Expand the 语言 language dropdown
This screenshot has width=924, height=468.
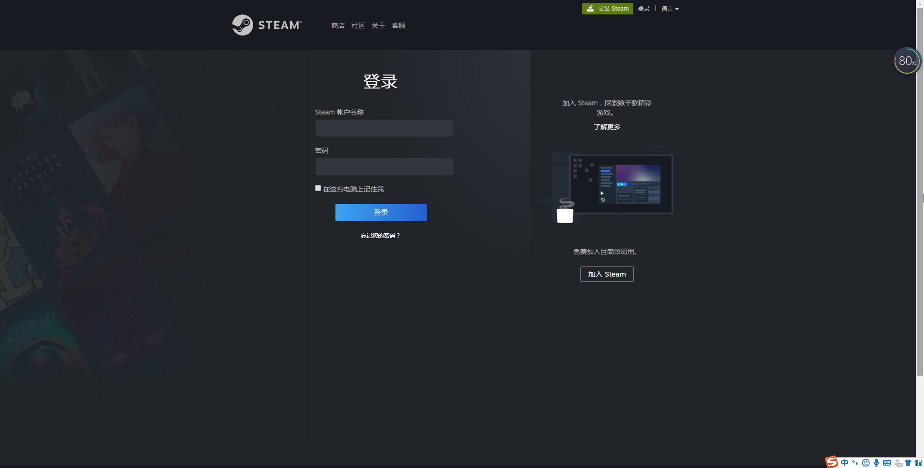point(670,9)
